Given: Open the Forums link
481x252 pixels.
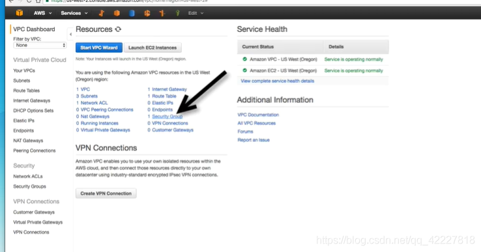Looking at the screenshot, I should click(245, 132).
